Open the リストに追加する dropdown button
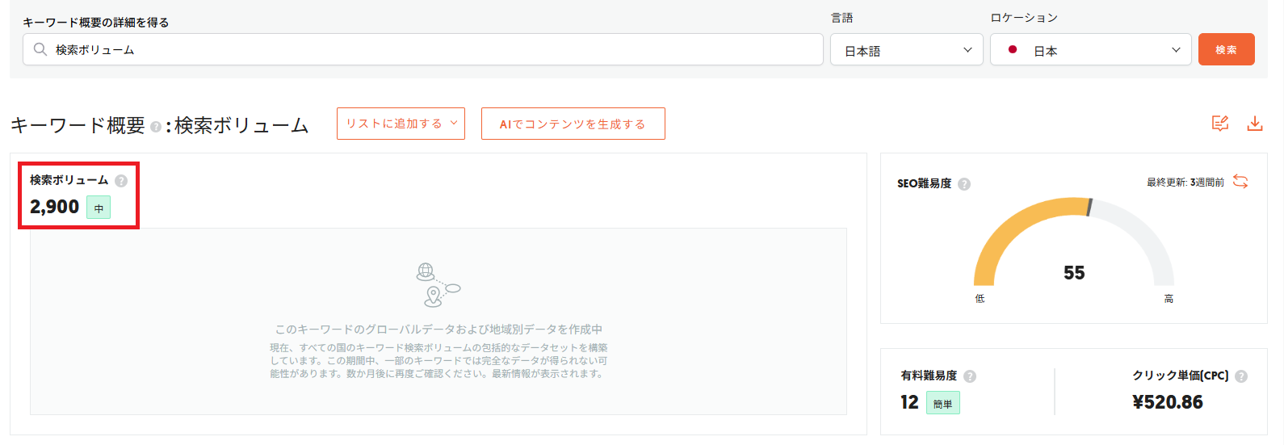The image size is (1284, 445). pos(401,124)
